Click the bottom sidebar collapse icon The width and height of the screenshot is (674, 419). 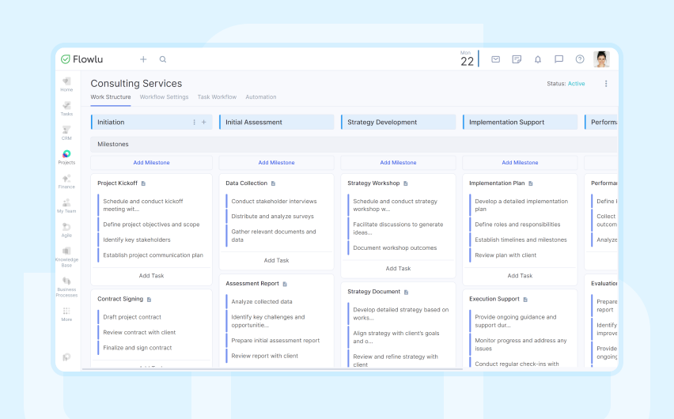coord(66,357)
